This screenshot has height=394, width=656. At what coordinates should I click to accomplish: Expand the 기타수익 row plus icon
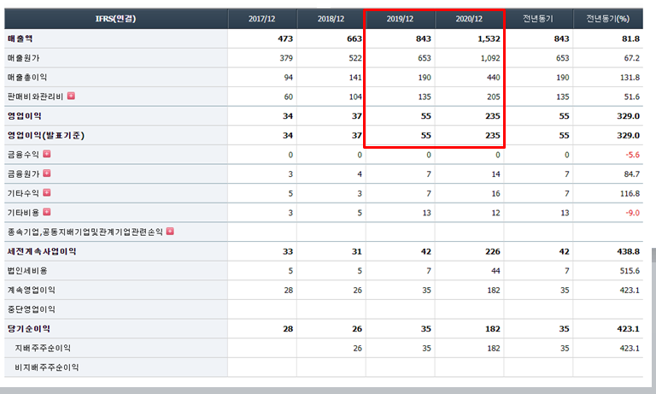[47, 192]
